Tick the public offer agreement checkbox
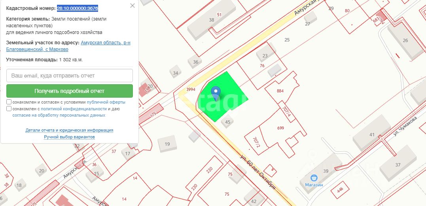 (x=9, y=102)
